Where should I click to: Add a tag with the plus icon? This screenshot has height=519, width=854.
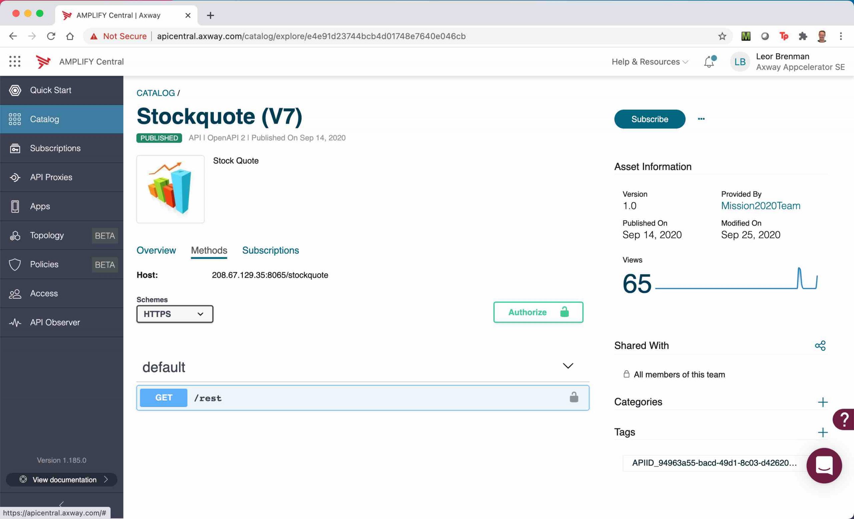pos(822,432)
